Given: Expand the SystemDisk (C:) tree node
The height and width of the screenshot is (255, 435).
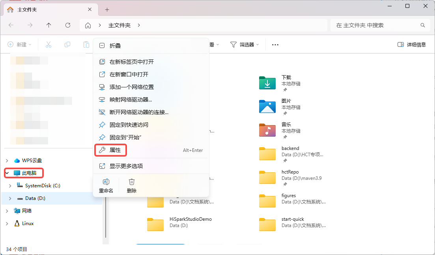Looking at the screenshot, I should coord(10,186).
